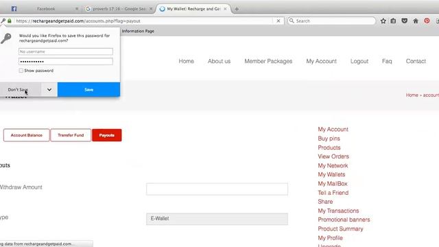Open Promotional banners sidebar link

(344, 220)
